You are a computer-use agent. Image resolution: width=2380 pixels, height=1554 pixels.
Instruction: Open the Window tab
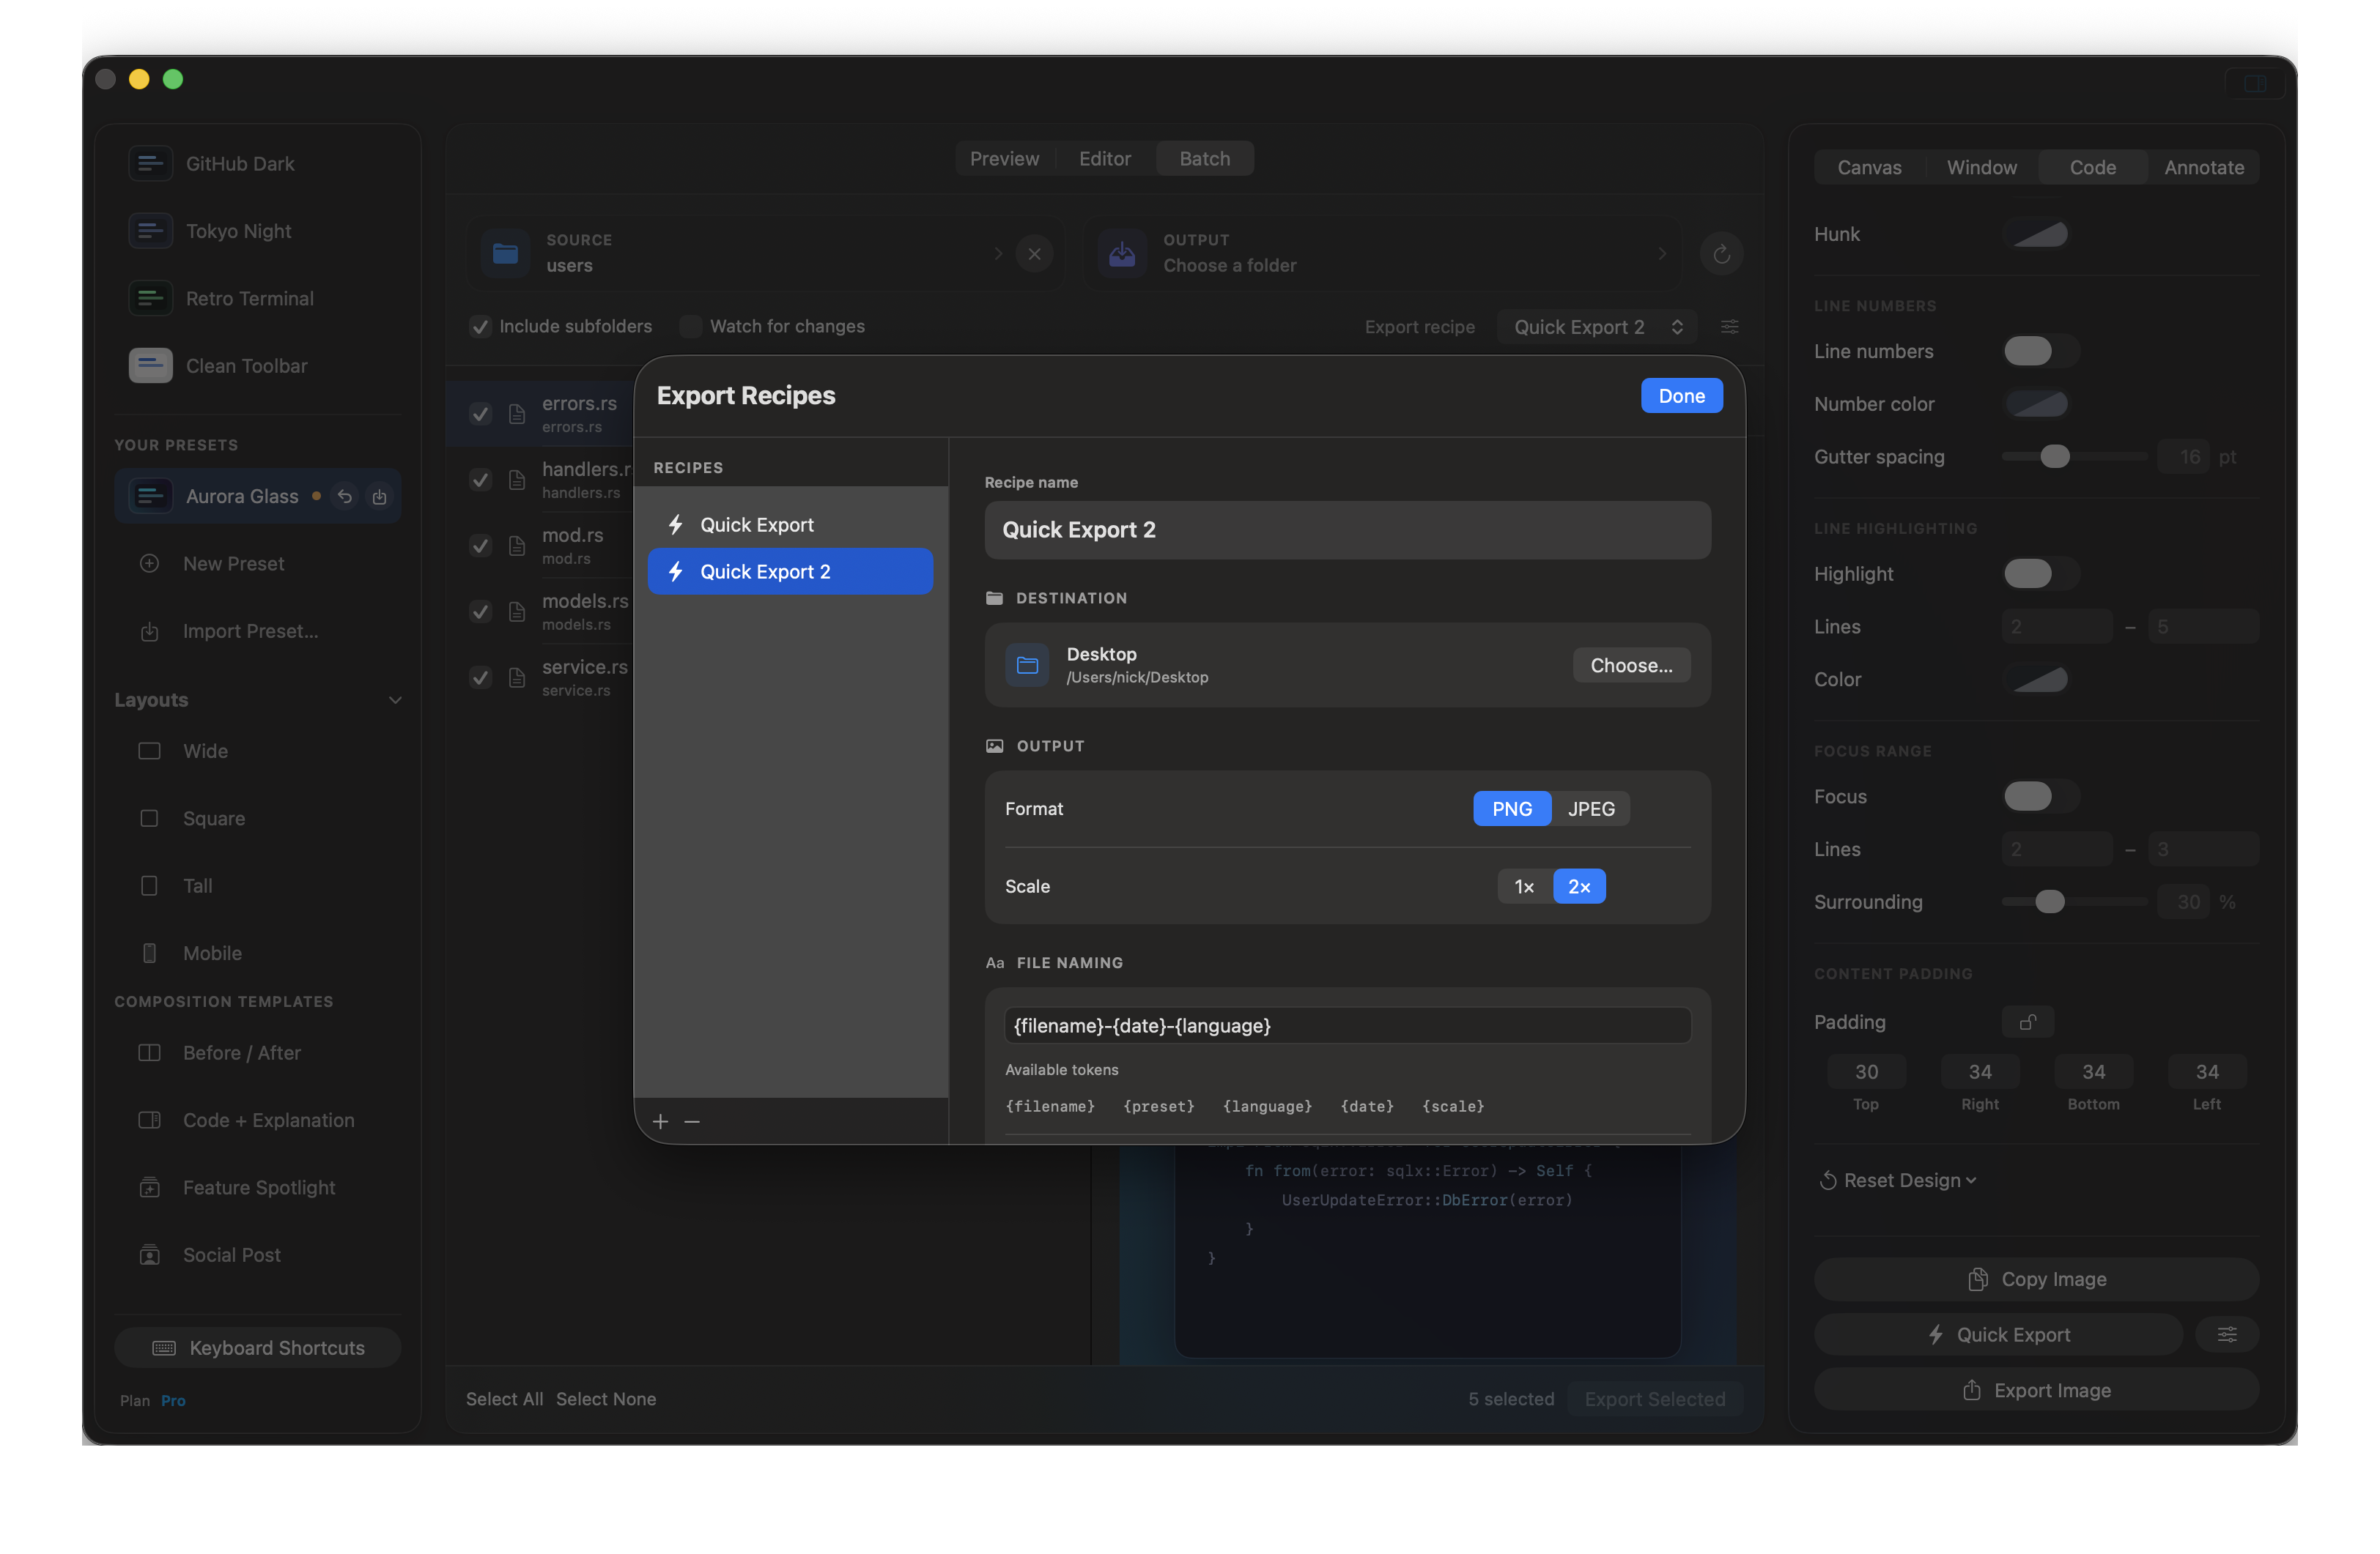tap(1981, 168)
